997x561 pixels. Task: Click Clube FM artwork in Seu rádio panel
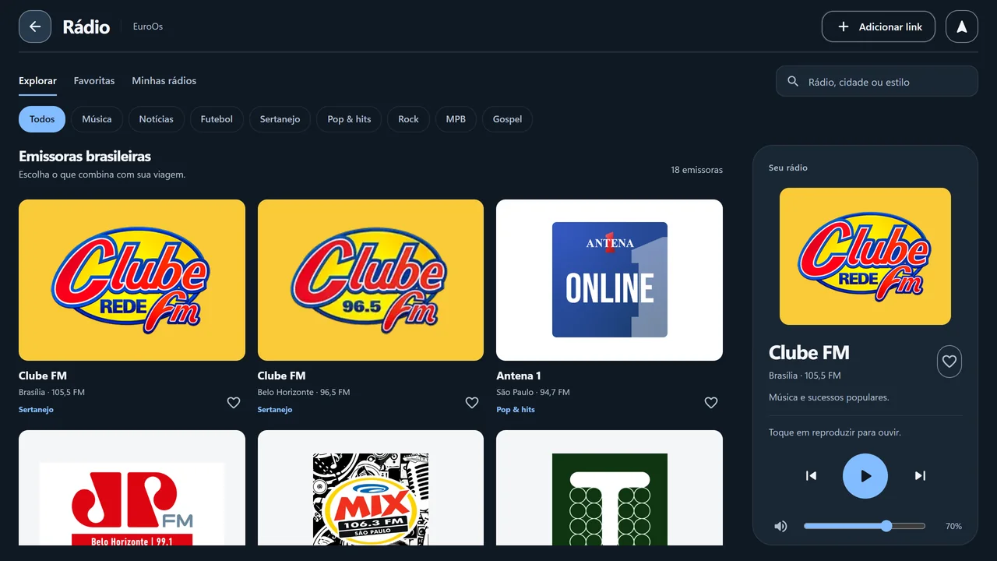(865, 256)
